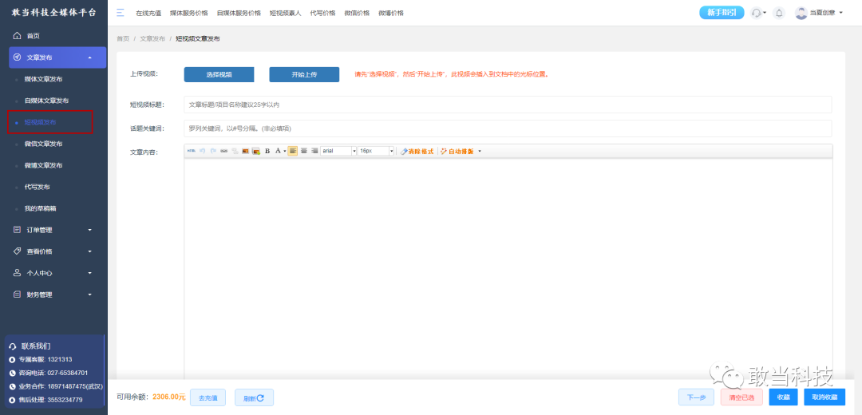
Task: Open the notification bell icon
Action: pyautogui.click(x=778, y=13)
